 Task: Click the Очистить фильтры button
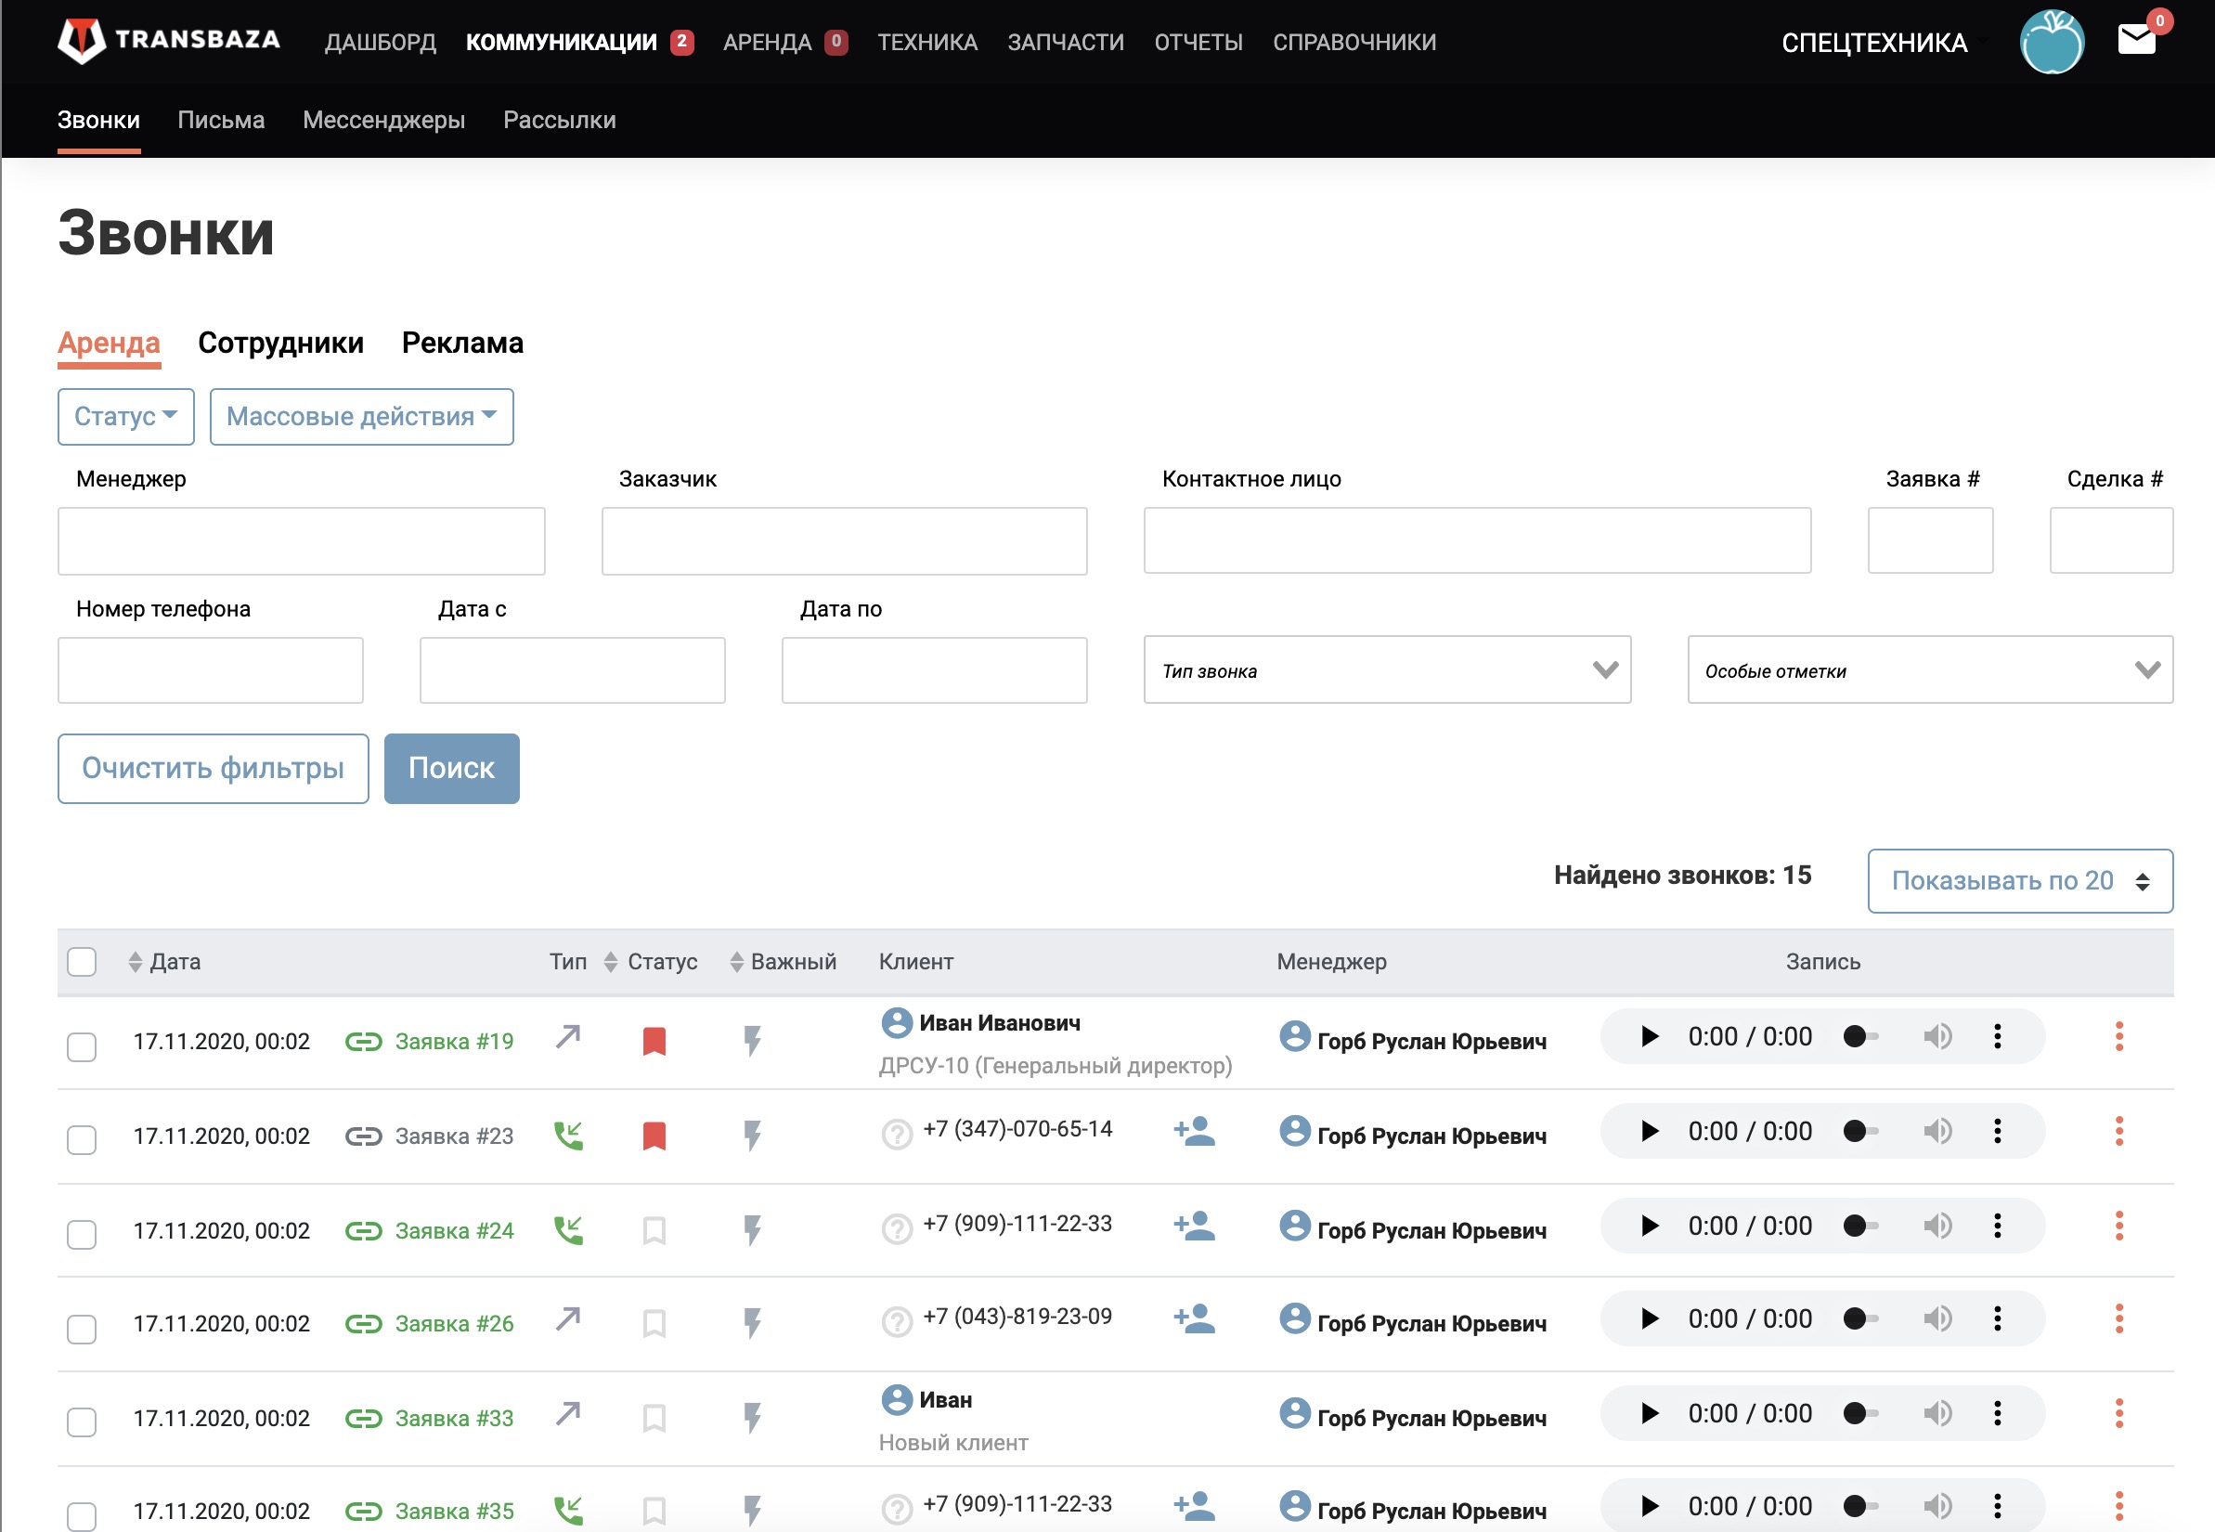click(212, 768)
